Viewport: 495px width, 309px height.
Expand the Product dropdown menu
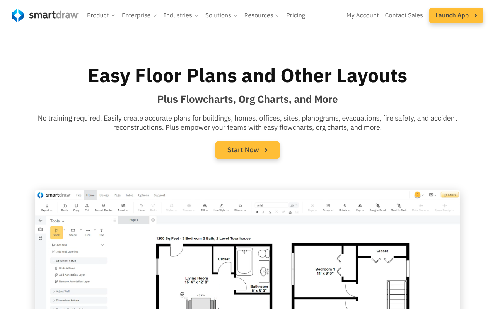coord(101,15)
